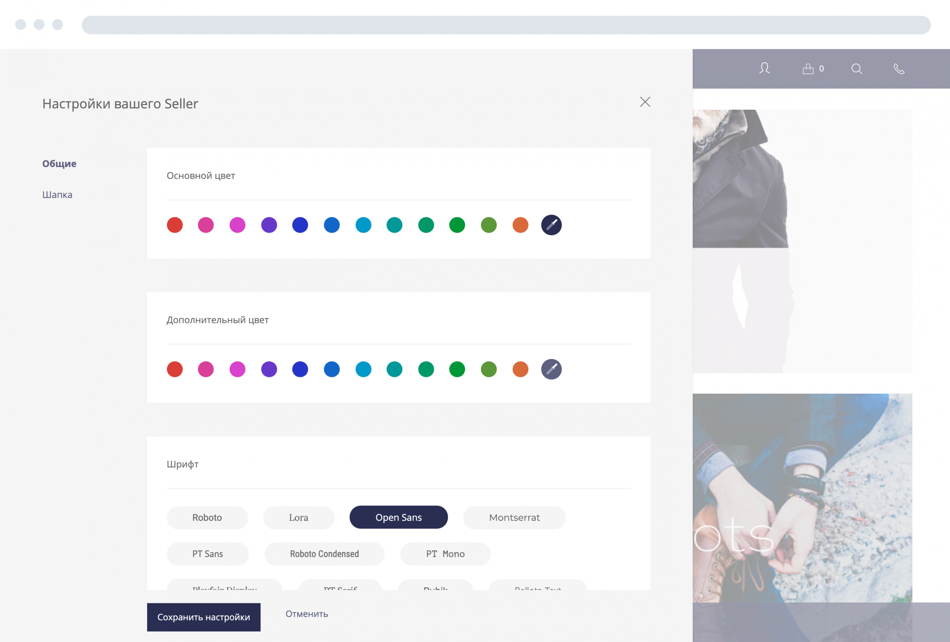Screen dimensions: 950x642
Task: Open the shopping cart icon
Action: click(x=808, y=69)
